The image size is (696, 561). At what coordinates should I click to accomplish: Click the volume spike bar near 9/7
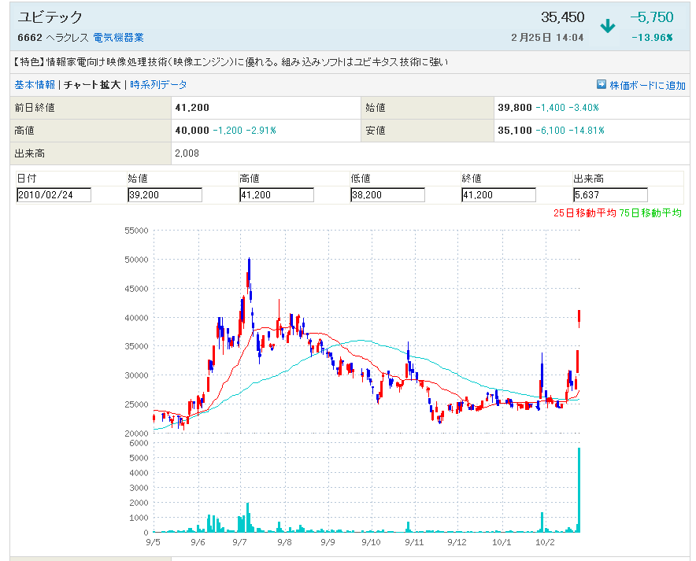247,517
